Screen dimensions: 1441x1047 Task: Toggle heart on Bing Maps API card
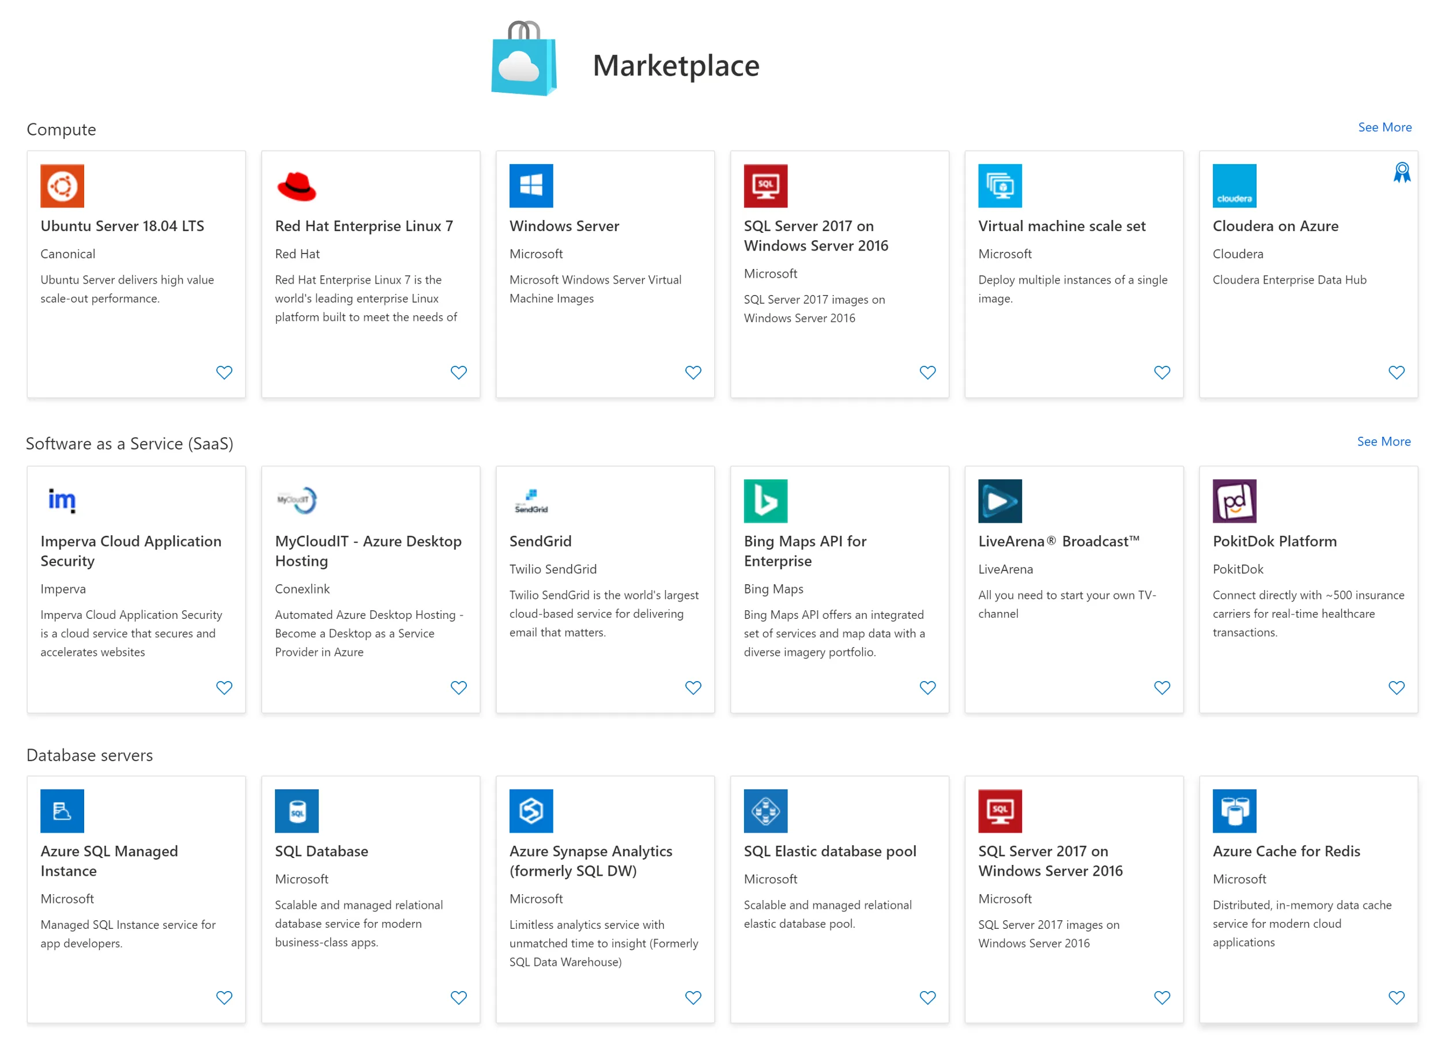pos(927,687)
